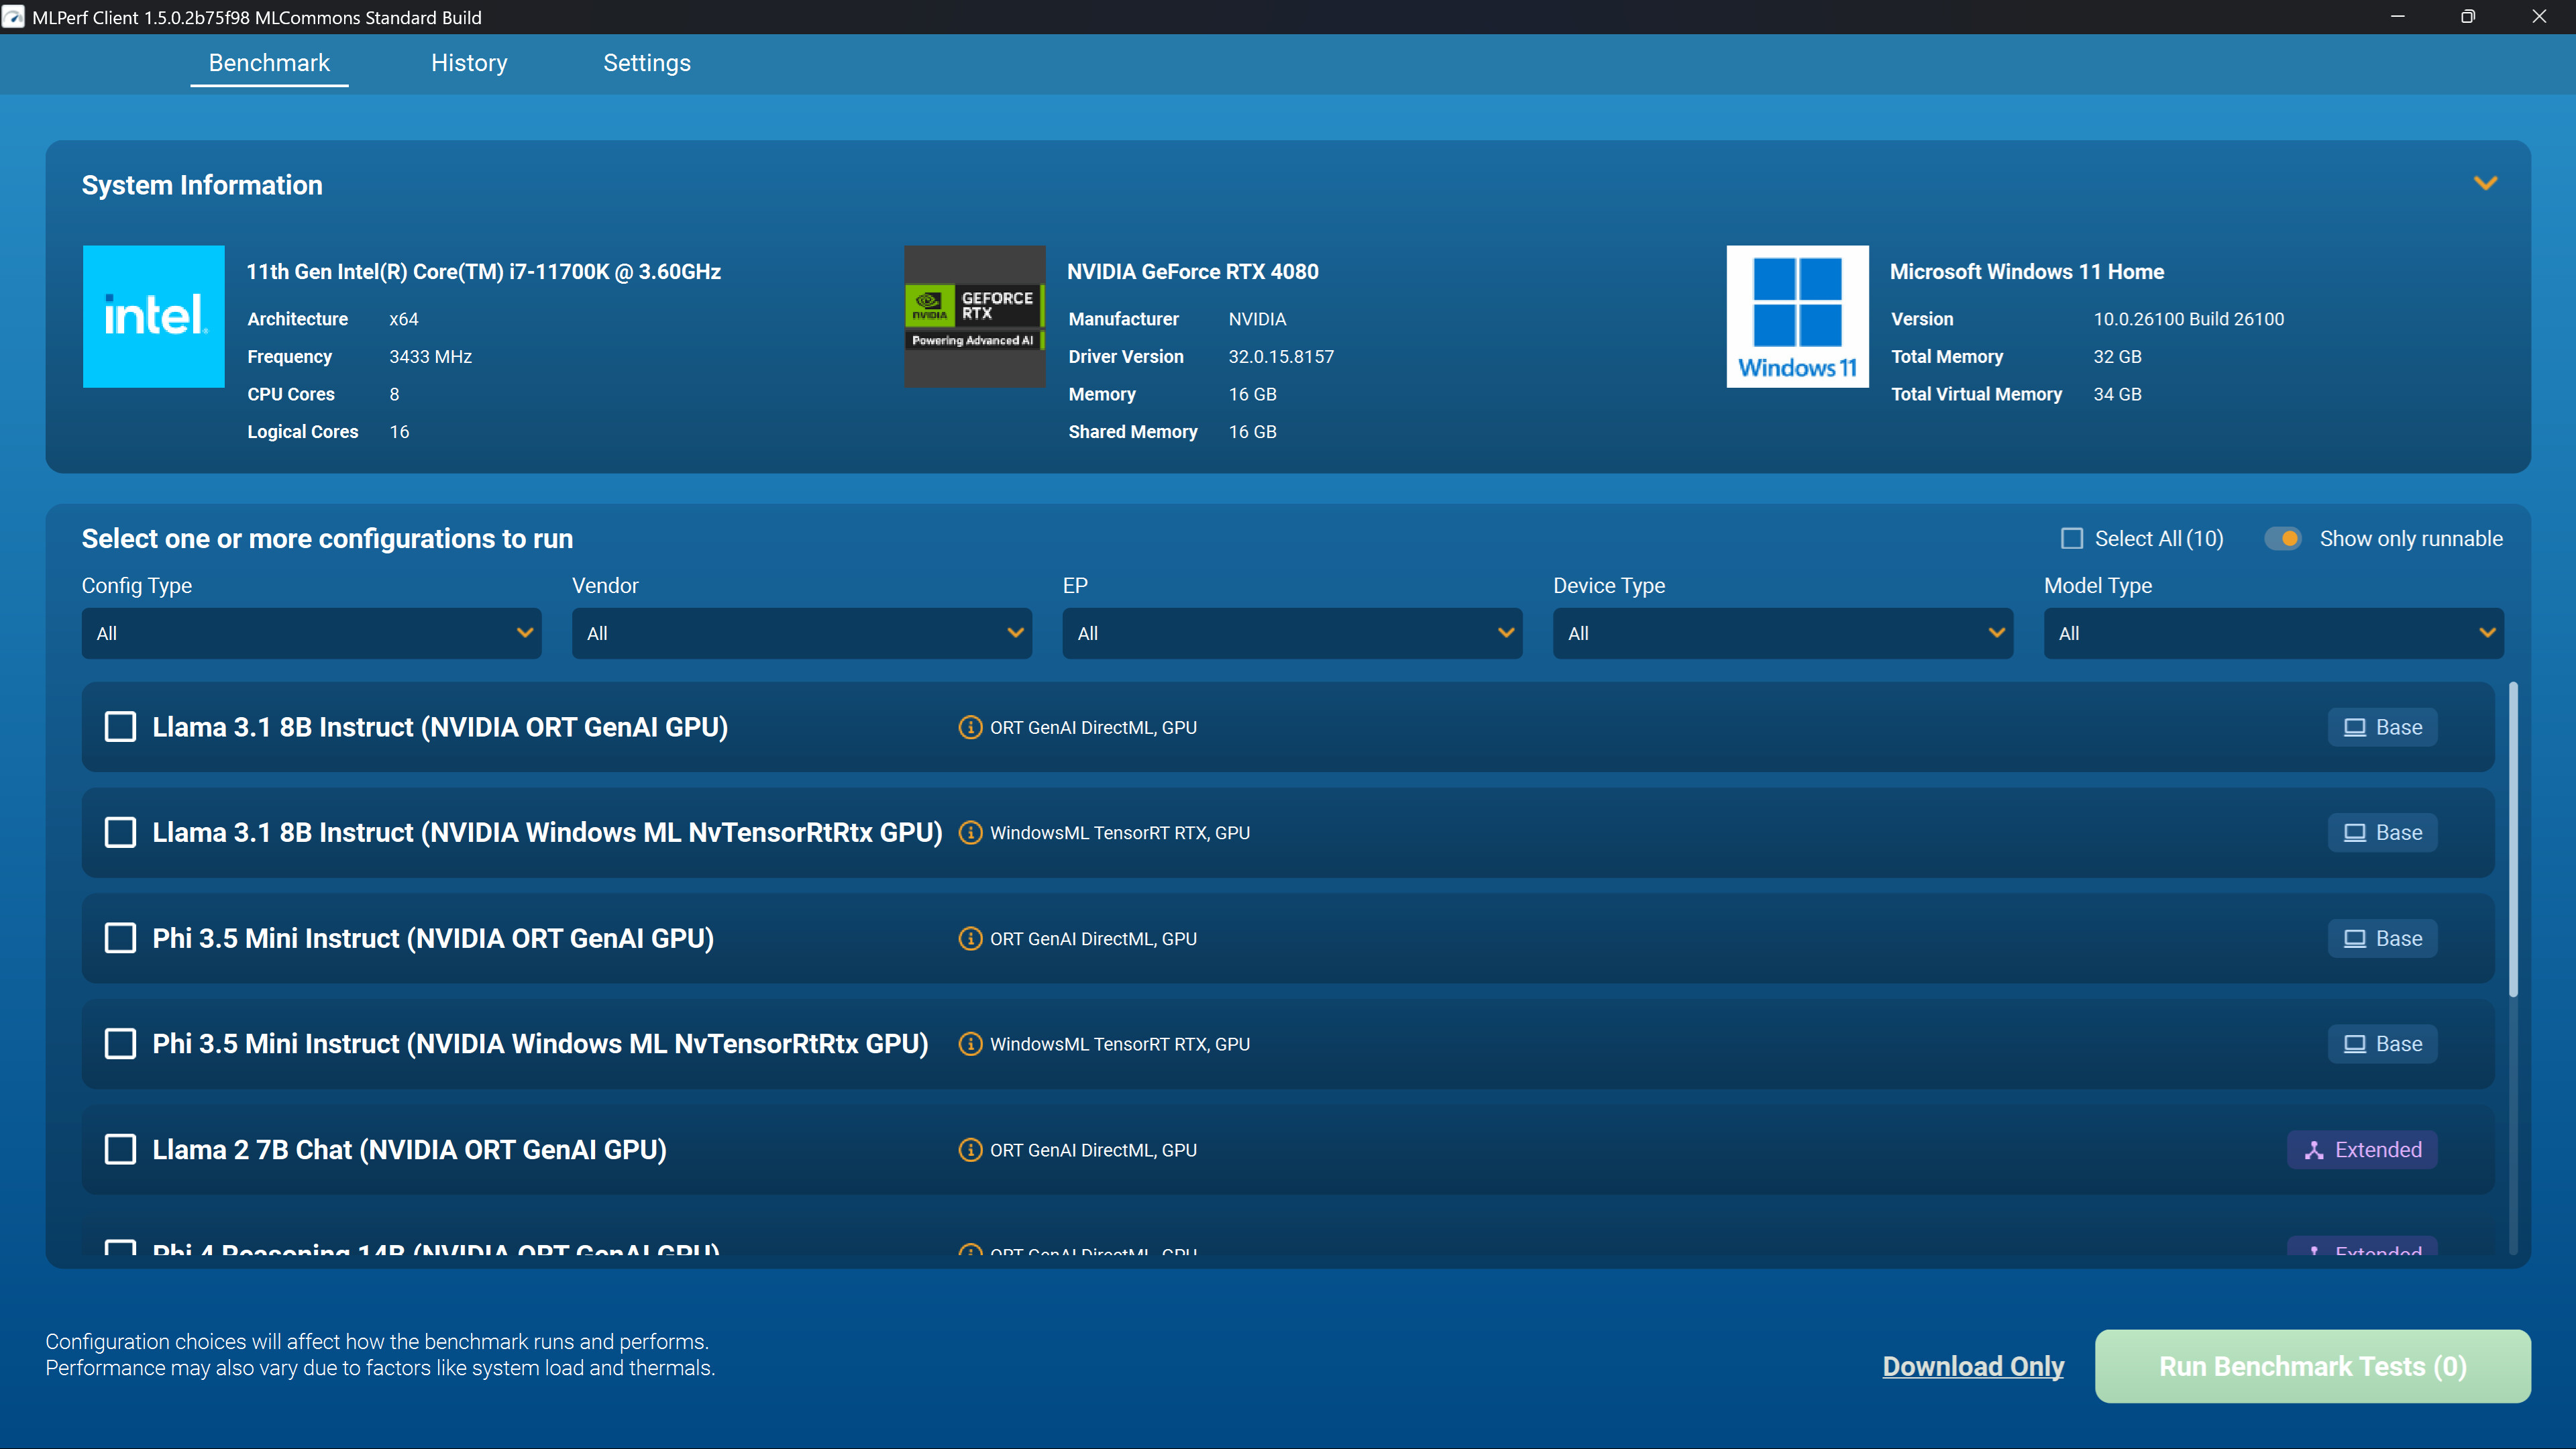
Task: Click Microsoft Windows 11 Home heading
Action: pos(2027,272)
